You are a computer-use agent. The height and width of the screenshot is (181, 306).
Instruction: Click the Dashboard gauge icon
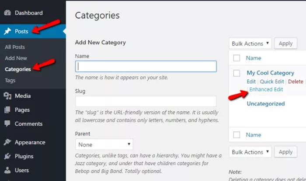7,13
